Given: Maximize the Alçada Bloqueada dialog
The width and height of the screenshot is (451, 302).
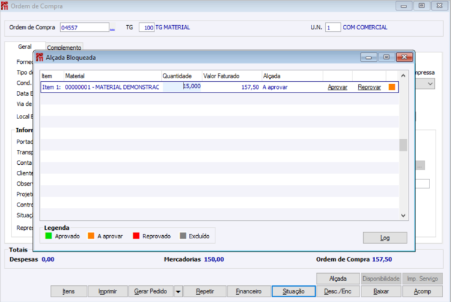Looking at the screenshot, I should (386, 57).
